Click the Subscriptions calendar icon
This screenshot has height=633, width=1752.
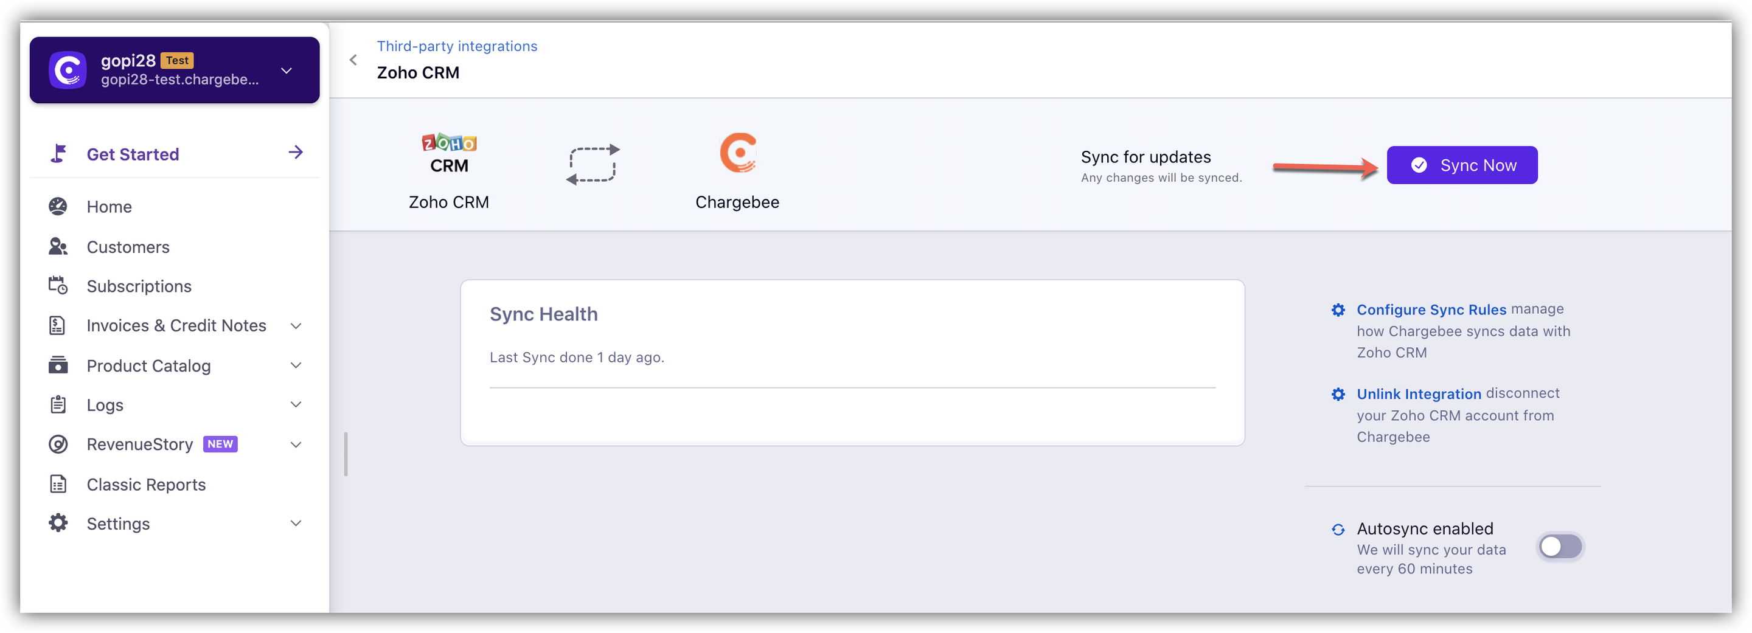(x=58, y=286)
